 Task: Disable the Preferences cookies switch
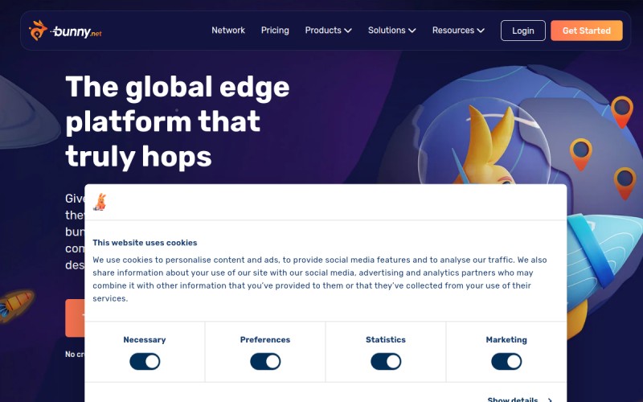pyautogui.click(x=265, y=362)
